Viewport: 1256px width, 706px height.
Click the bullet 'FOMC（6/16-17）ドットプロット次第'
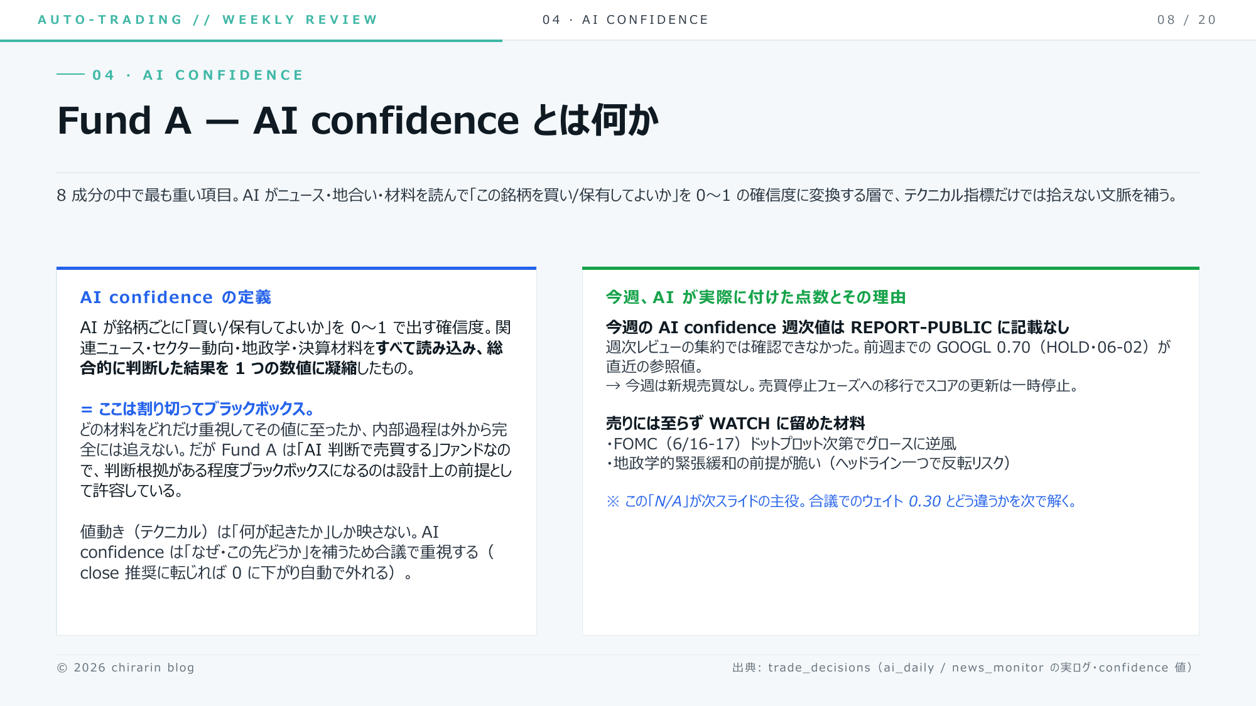point(781,444)
